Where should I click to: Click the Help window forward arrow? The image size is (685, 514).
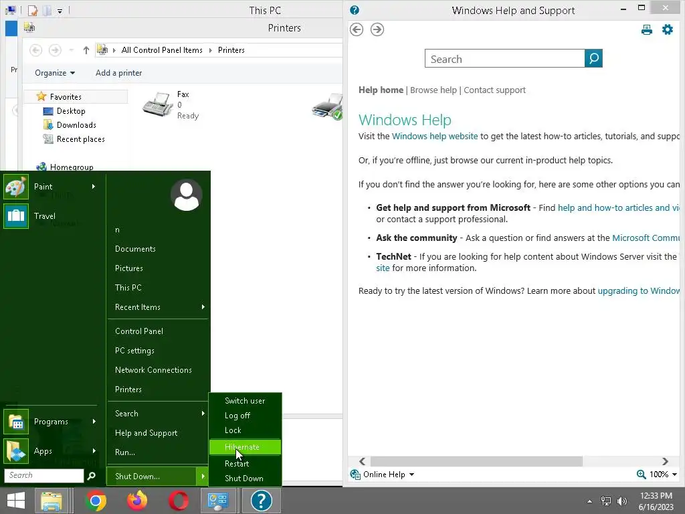click(377, 29)
